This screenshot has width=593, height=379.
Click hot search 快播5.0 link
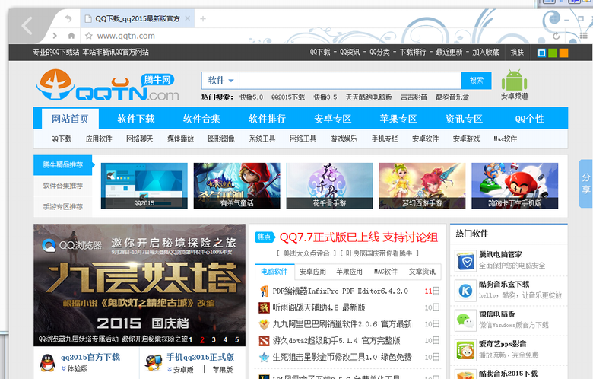[x=251, y=97]
